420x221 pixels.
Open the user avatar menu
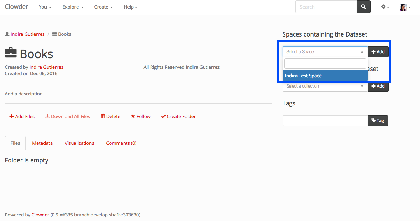[405, 7]
